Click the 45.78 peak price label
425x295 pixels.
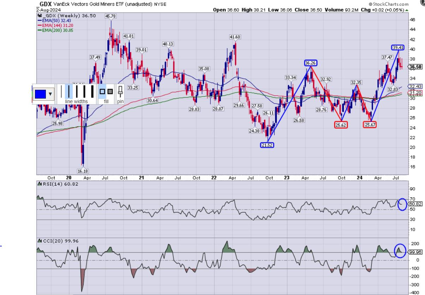pos(110,16)
